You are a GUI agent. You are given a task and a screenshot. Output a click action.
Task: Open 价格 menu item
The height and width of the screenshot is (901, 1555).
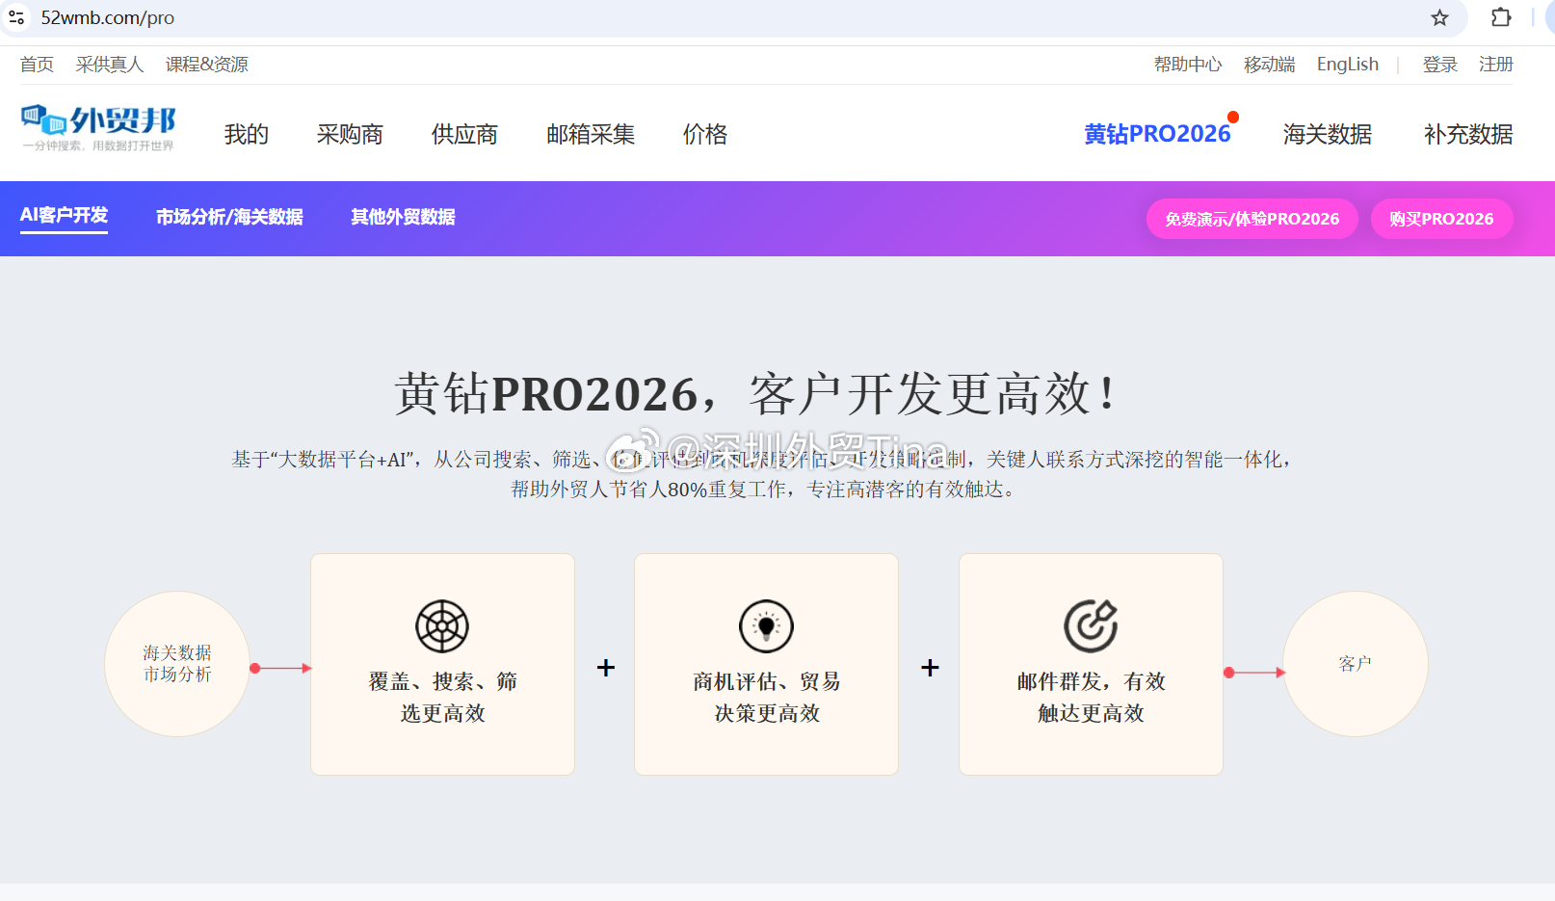(705, 134)
